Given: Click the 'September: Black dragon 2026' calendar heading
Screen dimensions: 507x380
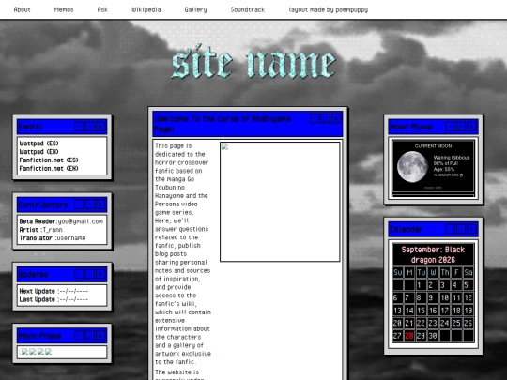Looking at the screenshot, I should pyautogui.click(x=433, y=254).
